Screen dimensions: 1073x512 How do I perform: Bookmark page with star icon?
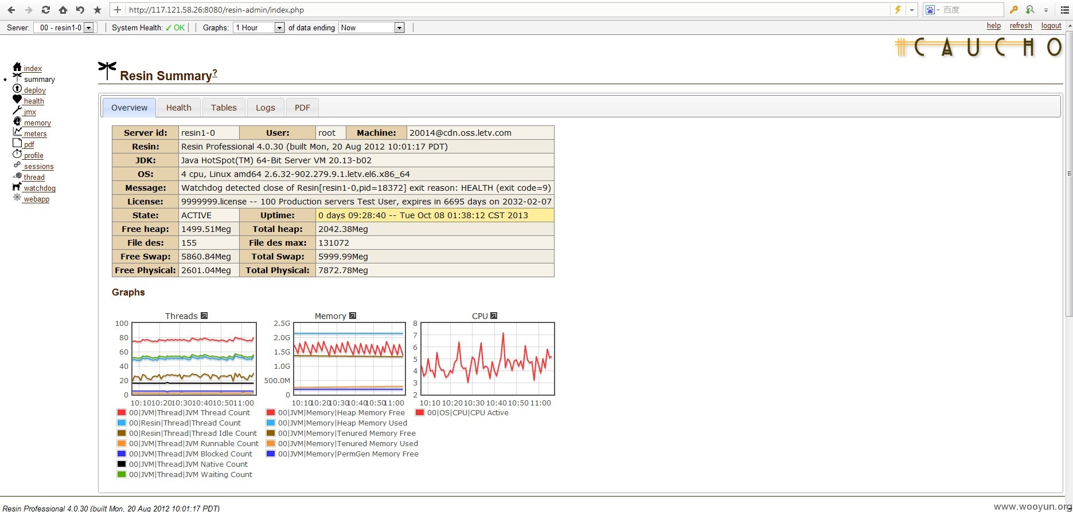(97, 10)
